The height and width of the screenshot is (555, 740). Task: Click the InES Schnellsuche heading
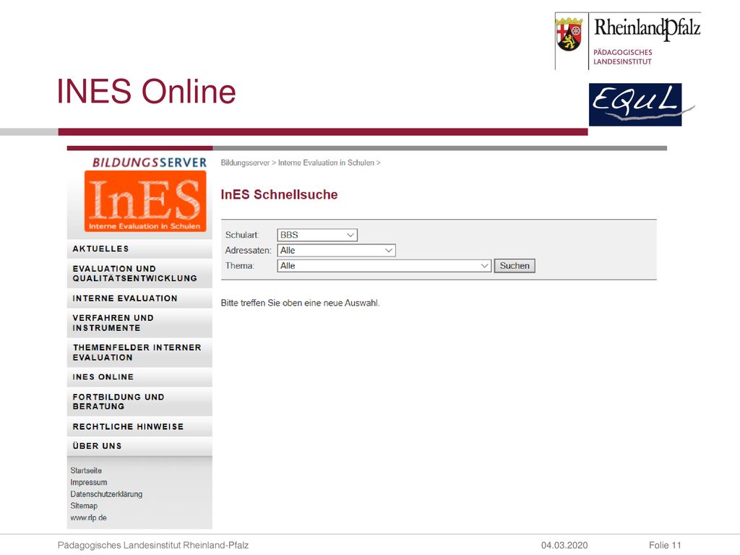click(280, 194)
